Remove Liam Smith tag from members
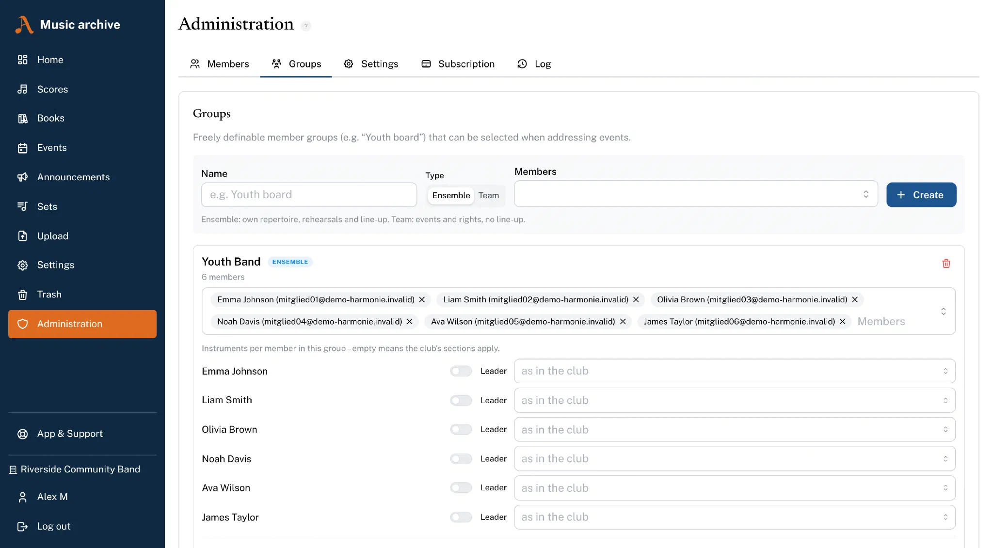 [636, 300]
